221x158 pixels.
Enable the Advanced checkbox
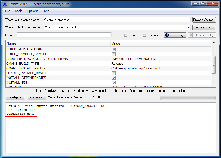pos(145,35)
